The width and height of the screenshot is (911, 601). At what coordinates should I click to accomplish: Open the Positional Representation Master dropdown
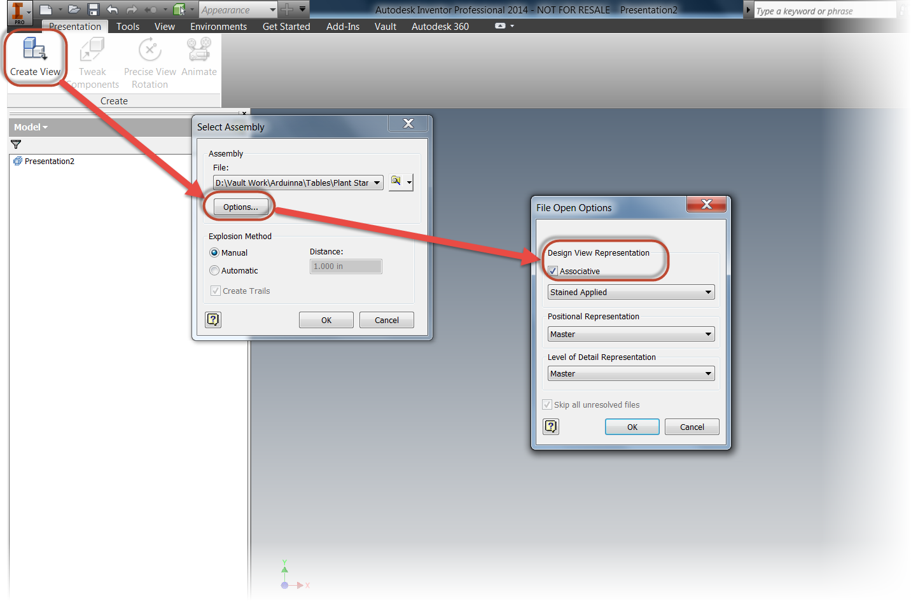point(631,334)
